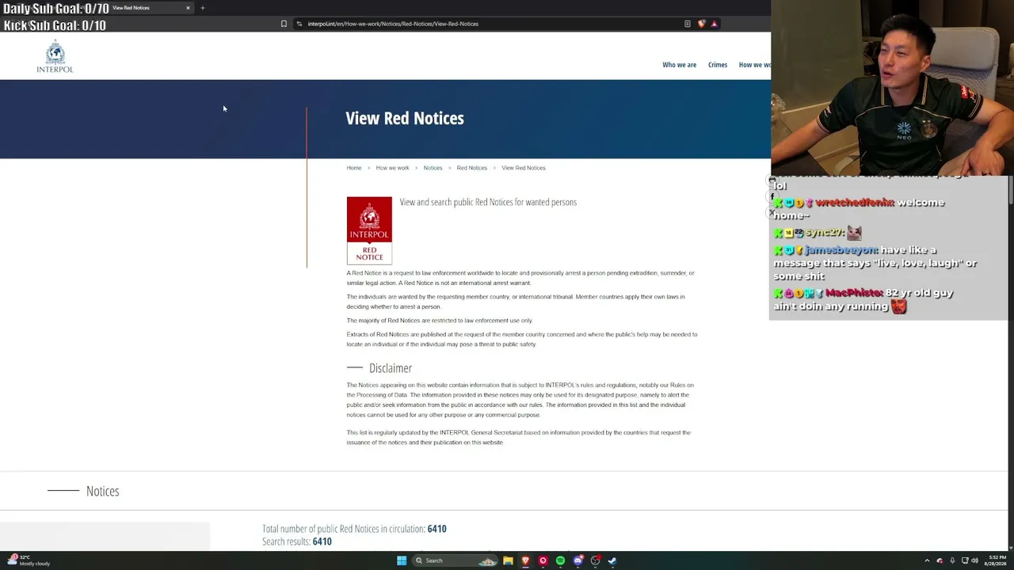Open the Notices breadcrumb link

[433, 168]
